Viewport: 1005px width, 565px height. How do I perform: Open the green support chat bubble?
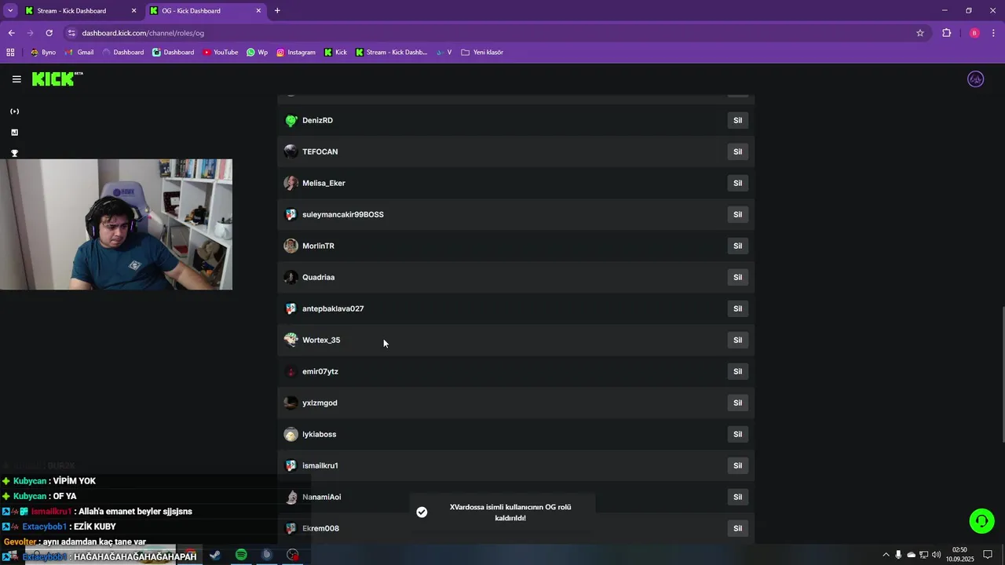pyautogui.click(x=981, y=521)
